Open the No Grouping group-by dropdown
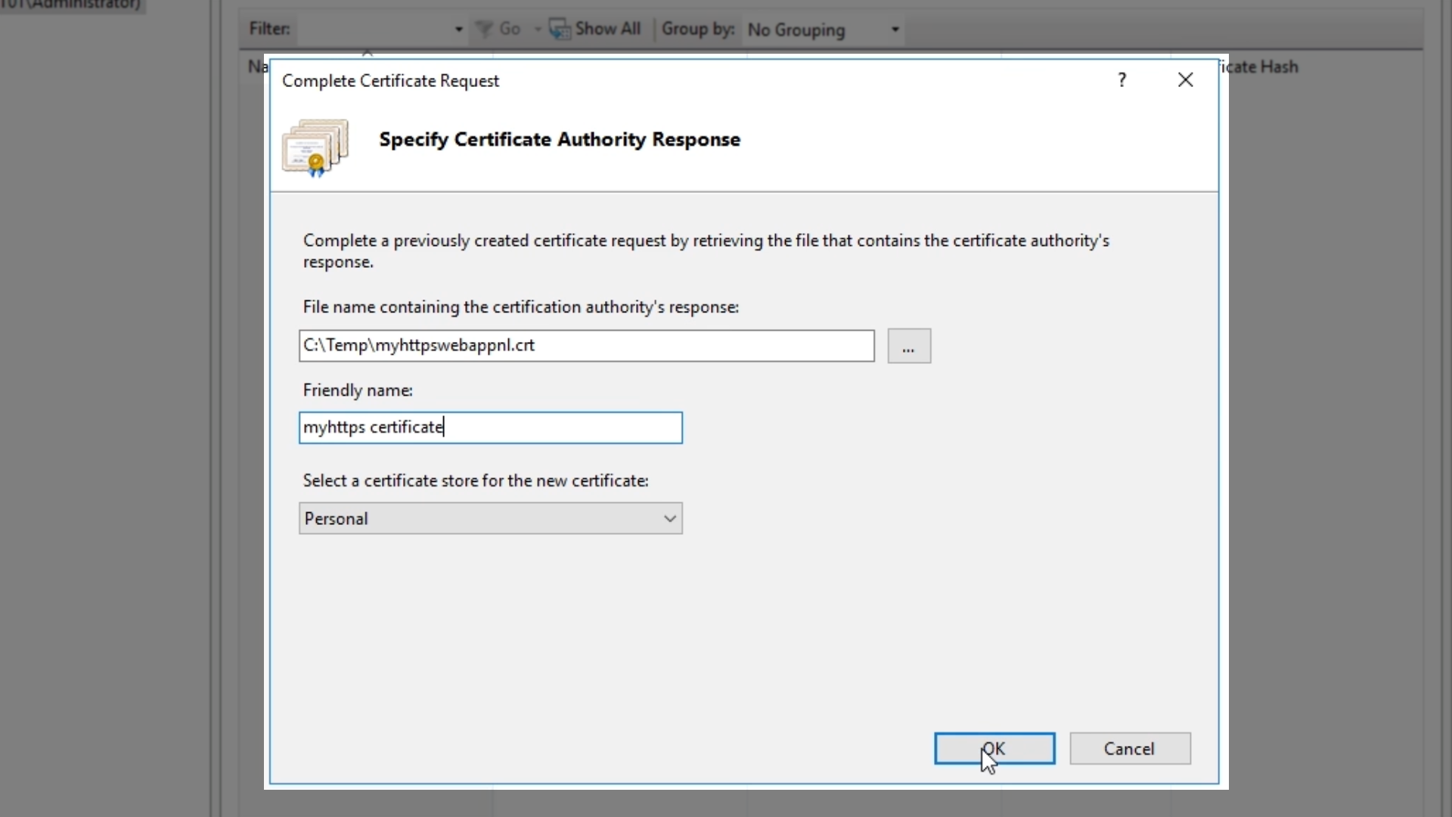The height and width of the screenshot is (817, 1452). pos(823,30)
